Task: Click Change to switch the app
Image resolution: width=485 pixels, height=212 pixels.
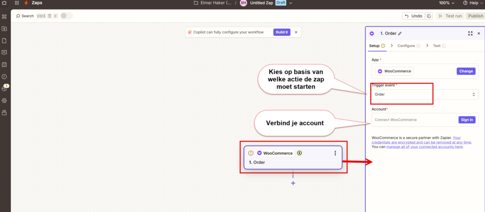Action: pyautogui.click(x=466, y=71)
